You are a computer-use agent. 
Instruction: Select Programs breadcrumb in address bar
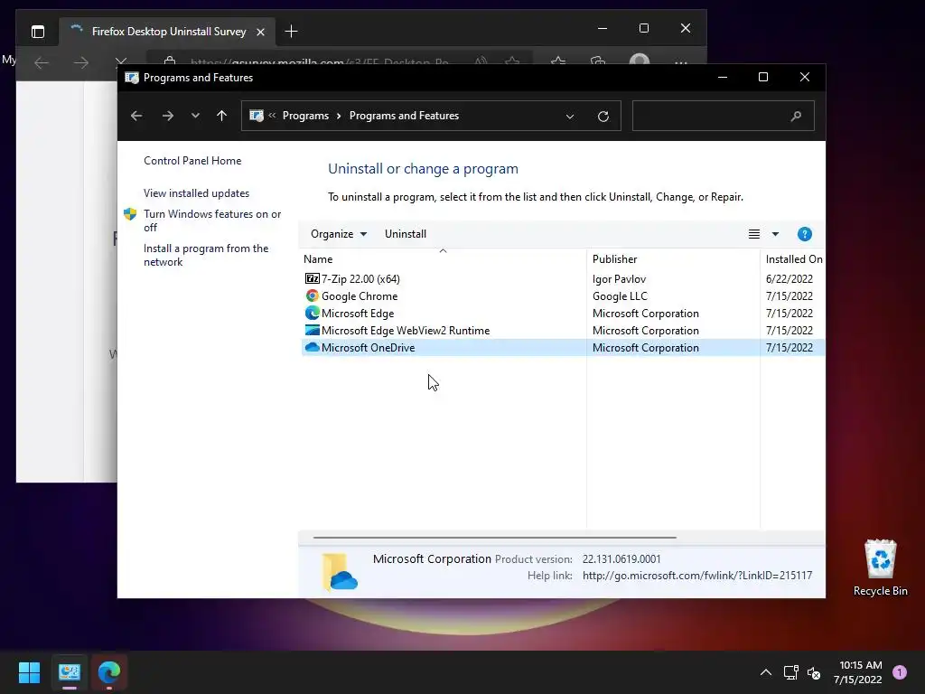click(x=305, y=116)
